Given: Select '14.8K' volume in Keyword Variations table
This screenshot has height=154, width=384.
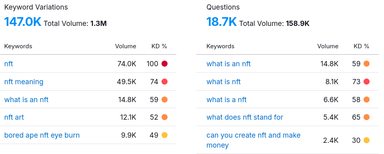Looking at the screenshot, I should click(127, 100).
